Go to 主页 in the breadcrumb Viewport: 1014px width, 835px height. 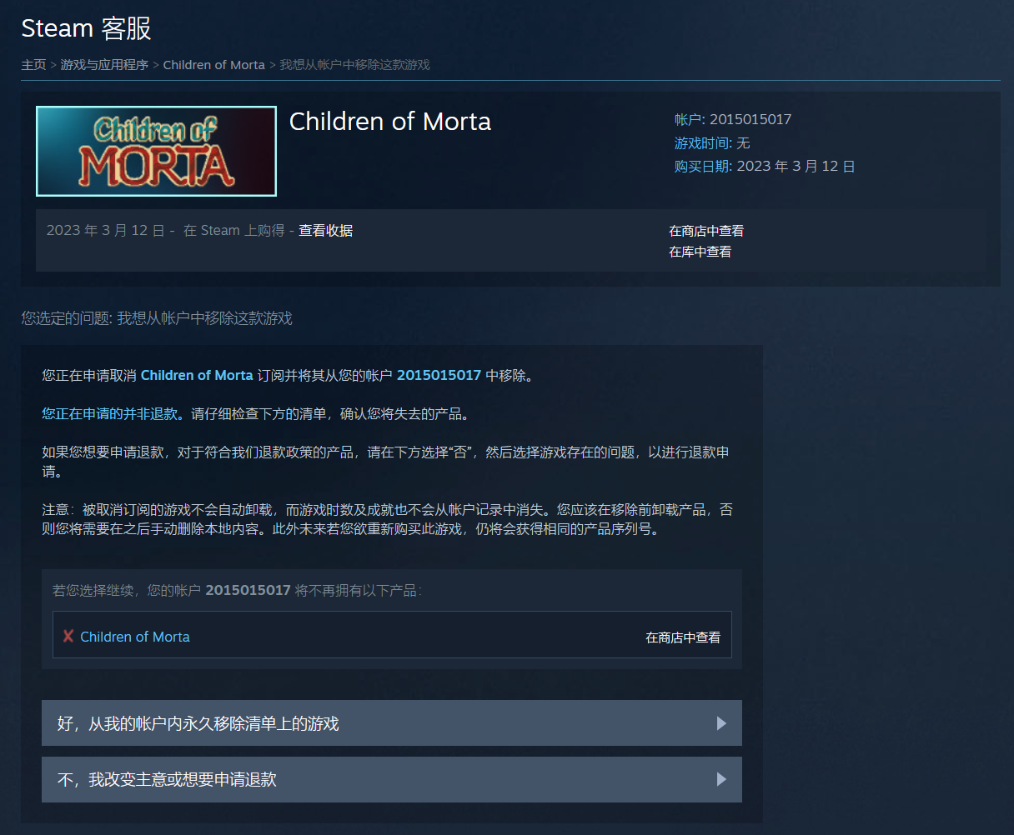click(x=33, y=65)
